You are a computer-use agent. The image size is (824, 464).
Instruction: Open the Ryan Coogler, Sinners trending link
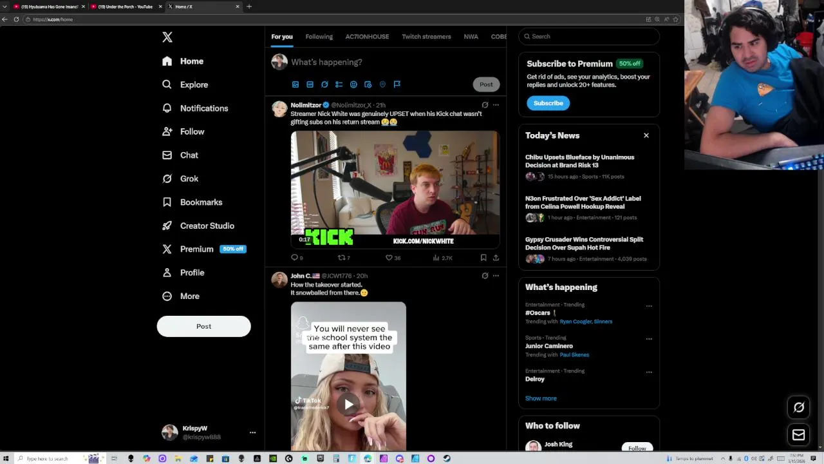tap(586, 322)
